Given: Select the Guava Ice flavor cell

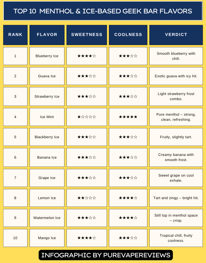Looking at the screenshot, I should (47, 76).
